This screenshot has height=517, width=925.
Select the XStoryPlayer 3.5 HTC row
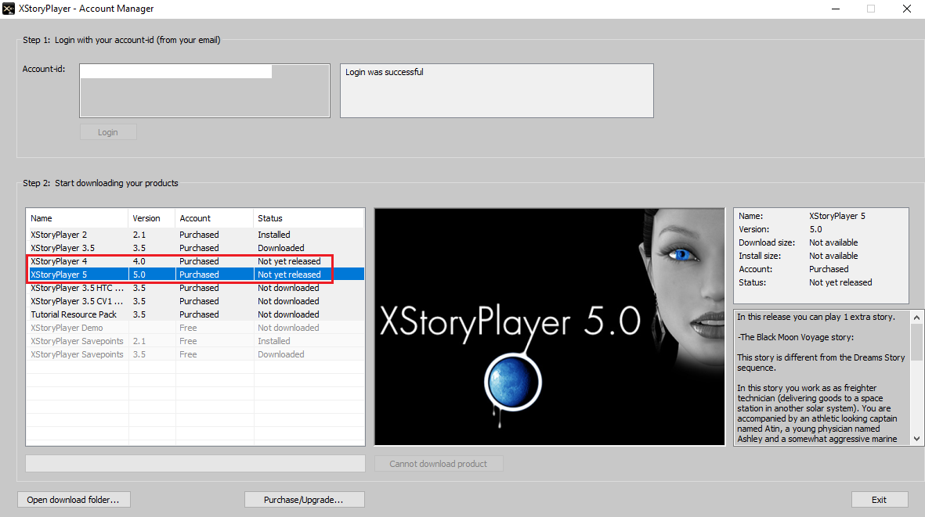click(x=195, y=288)
